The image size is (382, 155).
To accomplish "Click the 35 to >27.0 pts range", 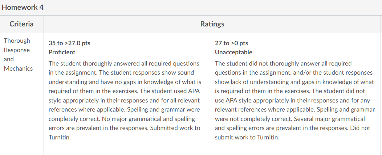I will click(x=69, y=43).
